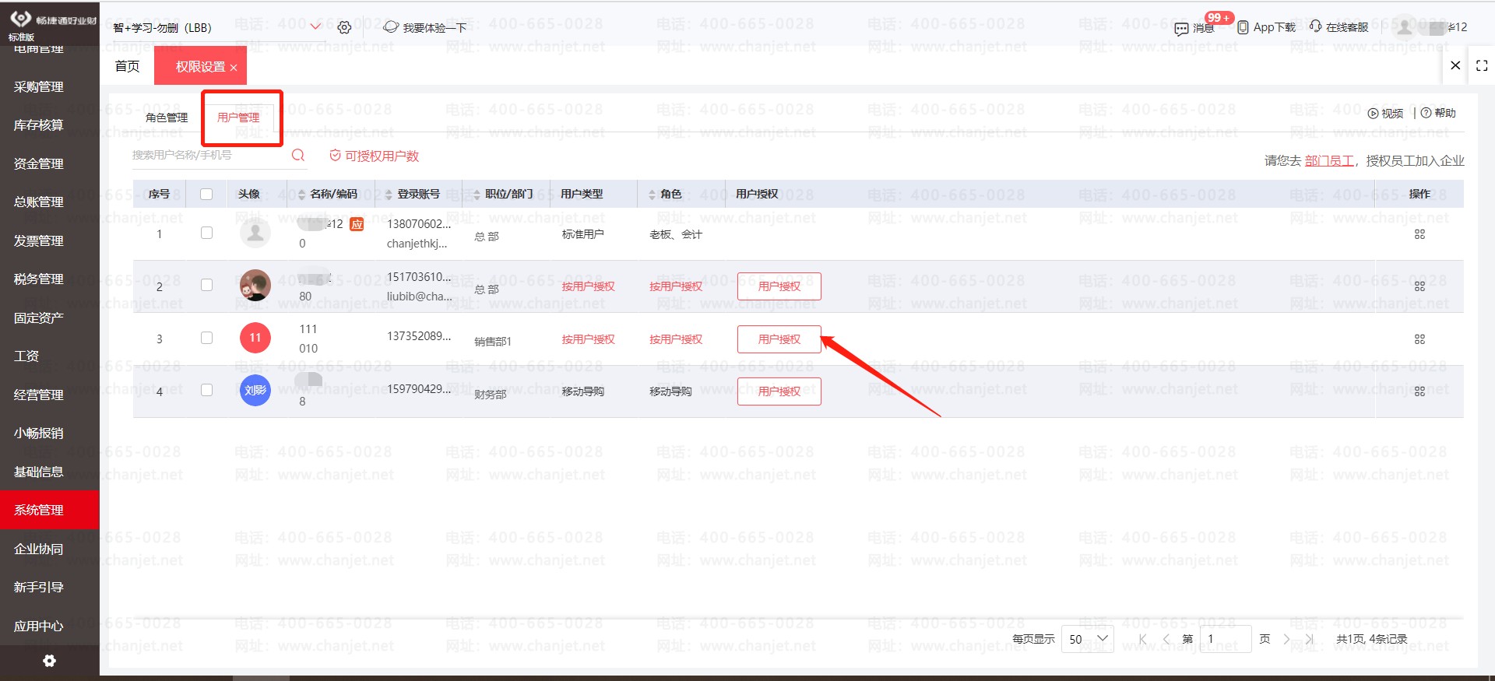Open 工资 in the sidebar
This screenshot has width=1495, height=681.
(x=26, y=356)
